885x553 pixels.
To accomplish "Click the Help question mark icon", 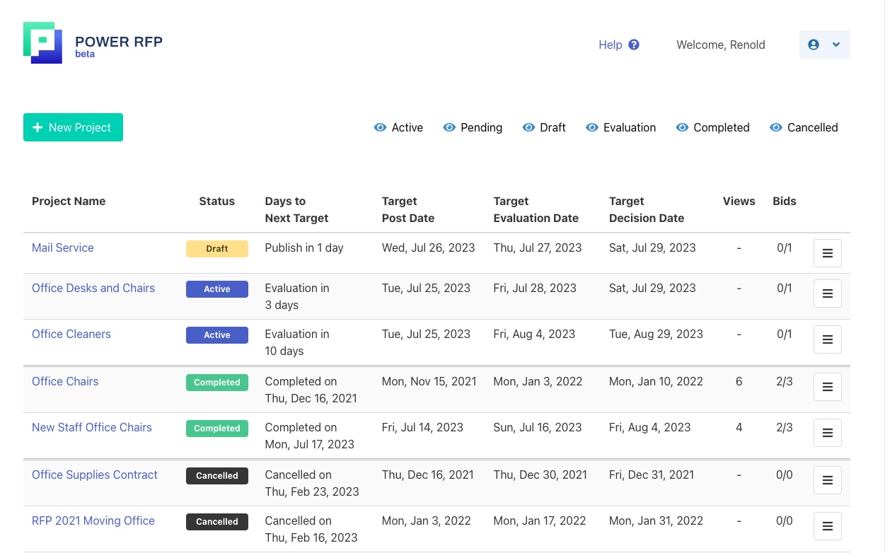I will 633,44.
